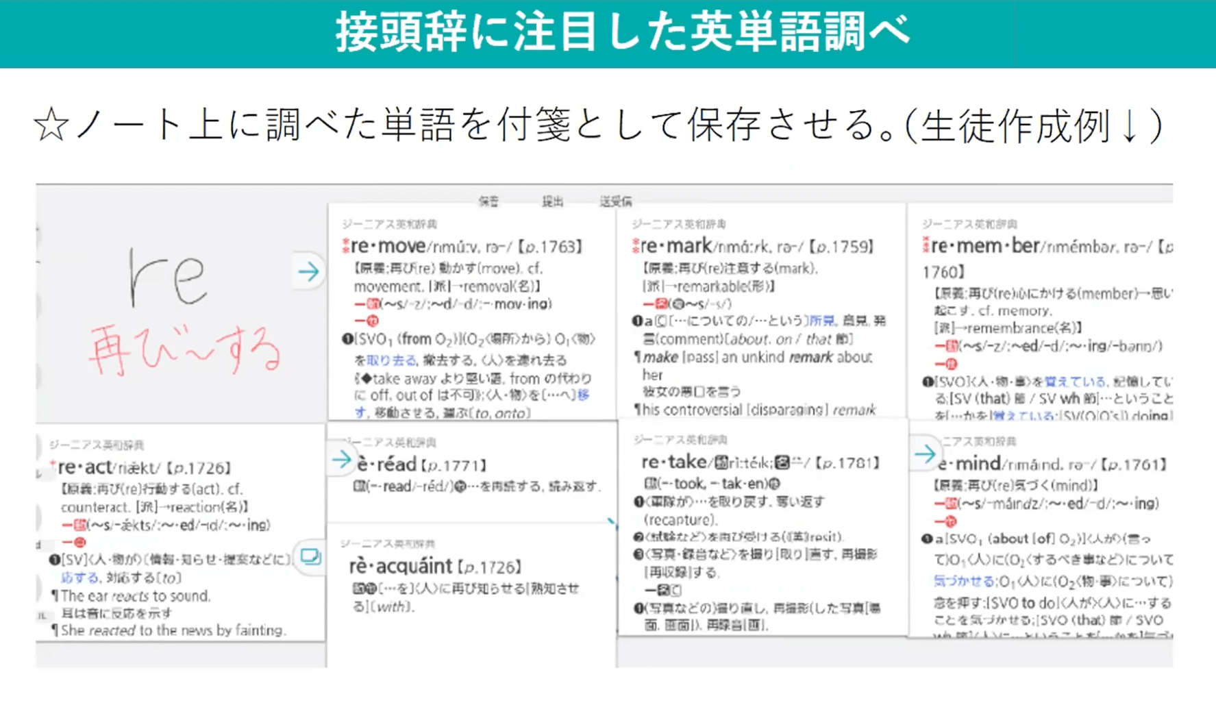Screen dimensions: 1216x705
Task: Select 保存 in the top toolbar
Action: point(490,201)
